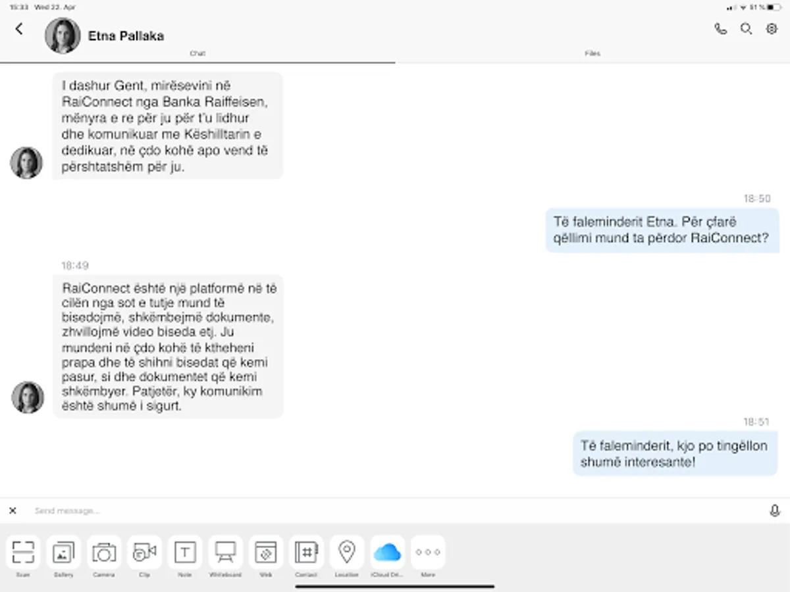This screenshot has width=790, height=592.
Task: Tap the 18:49 timestamp
Action: (74, 266)
